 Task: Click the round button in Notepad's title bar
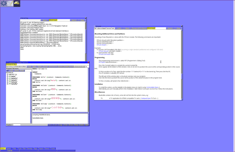pyautogui.click(x=182, y=26)
